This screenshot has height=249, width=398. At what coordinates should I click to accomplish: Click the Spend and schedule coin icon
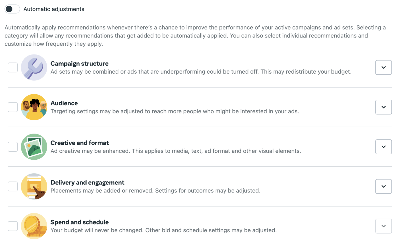coord(34,226)
